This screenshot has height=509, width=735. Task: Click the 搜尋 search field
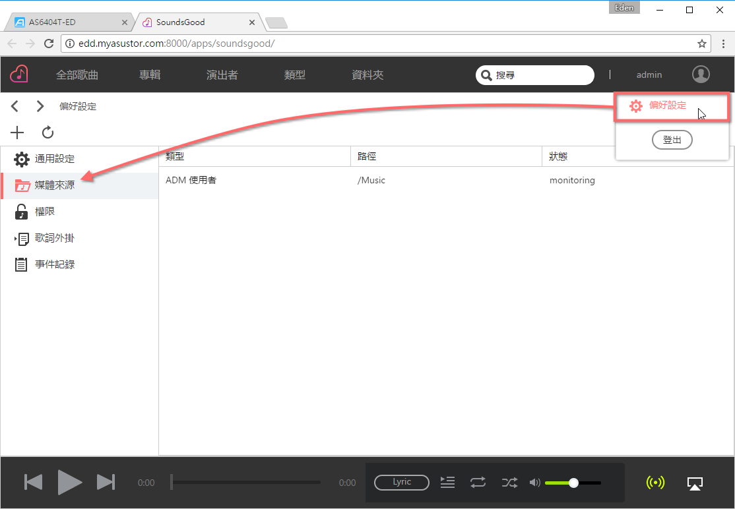[535, 75]
